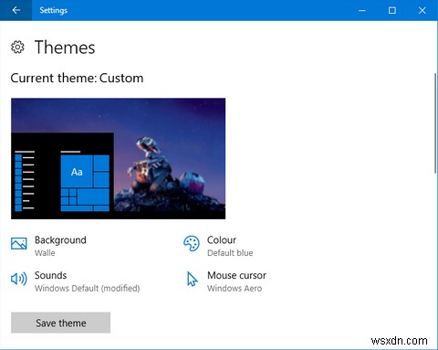438x350 pixels.
Task: Open Sounds settings label
Action: point(50,275)
